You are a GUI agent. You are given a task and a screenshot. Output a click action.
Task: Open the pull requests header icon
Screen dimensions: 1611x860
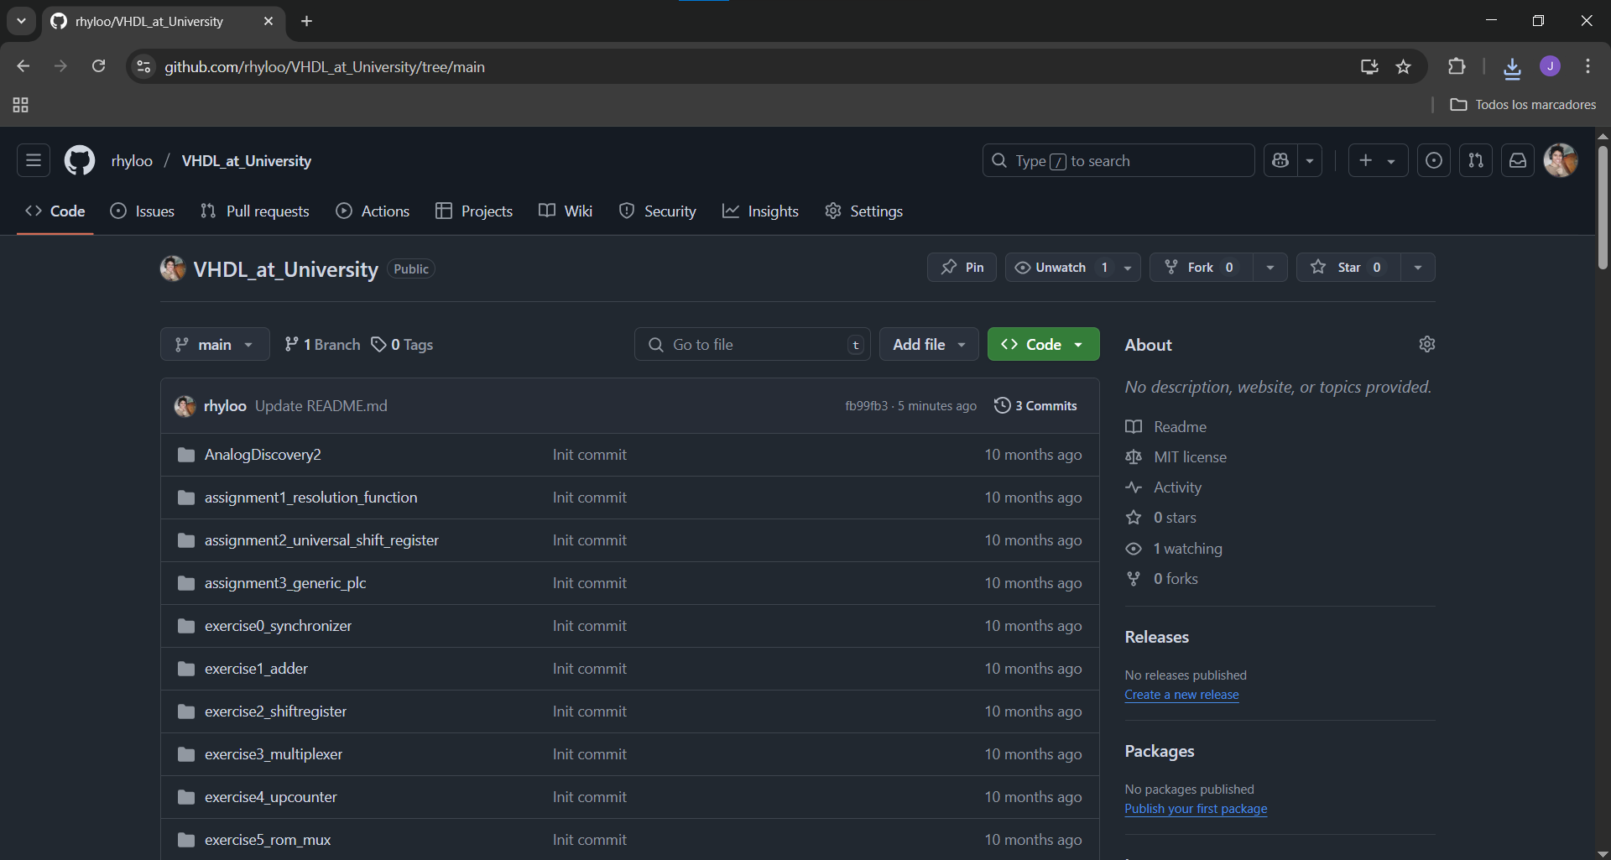click(1476, 160)
